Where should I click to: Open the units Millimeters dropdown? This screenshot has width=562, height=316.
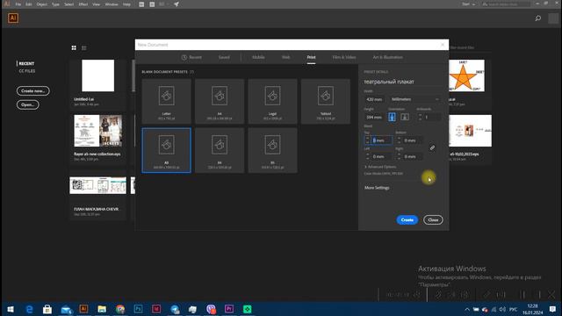415,99
